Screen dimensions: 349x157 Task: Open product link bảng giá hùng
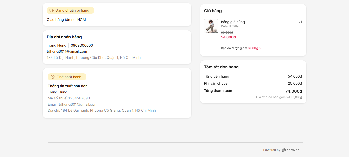pyautogui.click(x=233, y=22)
